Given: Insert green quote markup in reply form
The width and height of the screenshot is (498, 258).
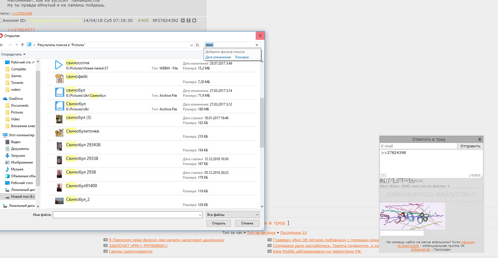Looking at the screenshot, I should tap(391, 181).
